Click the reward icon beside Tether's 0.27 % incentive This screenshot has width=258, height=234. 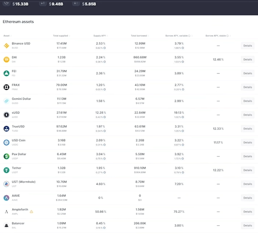pyautogui.click(x=104, y=172)
